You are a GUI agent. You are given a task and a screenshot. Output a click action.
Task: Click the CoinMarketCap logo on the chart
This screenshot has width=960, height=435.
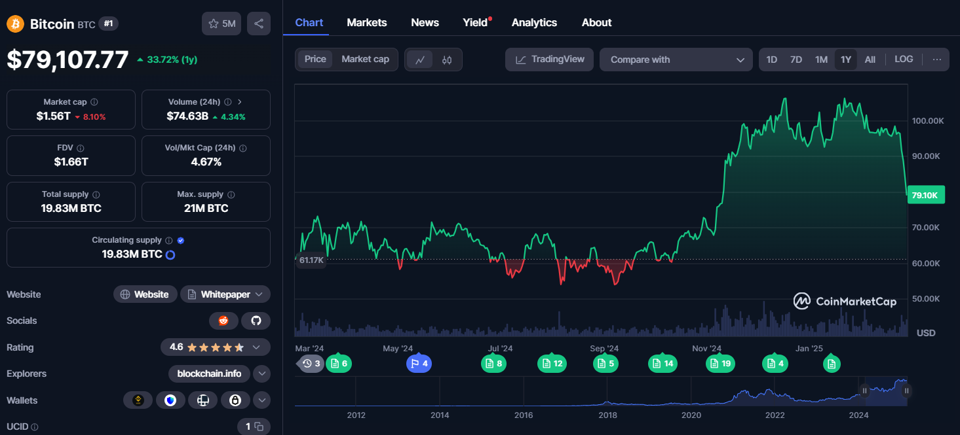pos(845,301)
